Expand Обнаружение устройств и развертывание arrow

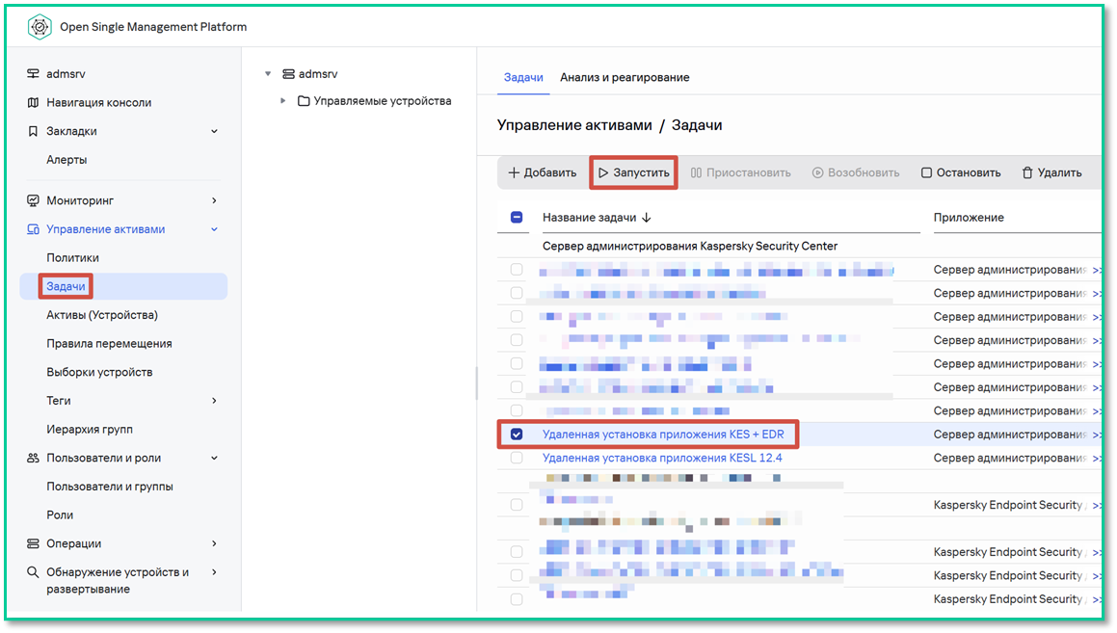214,571
